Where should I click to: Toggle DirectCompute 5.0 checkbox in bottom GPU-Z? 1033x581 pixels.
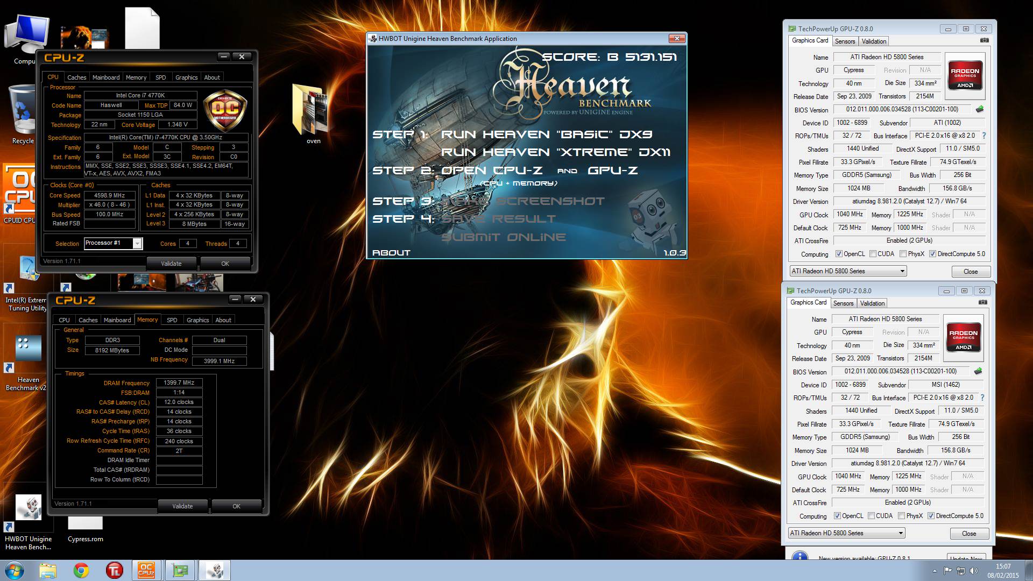pos(931,516)
